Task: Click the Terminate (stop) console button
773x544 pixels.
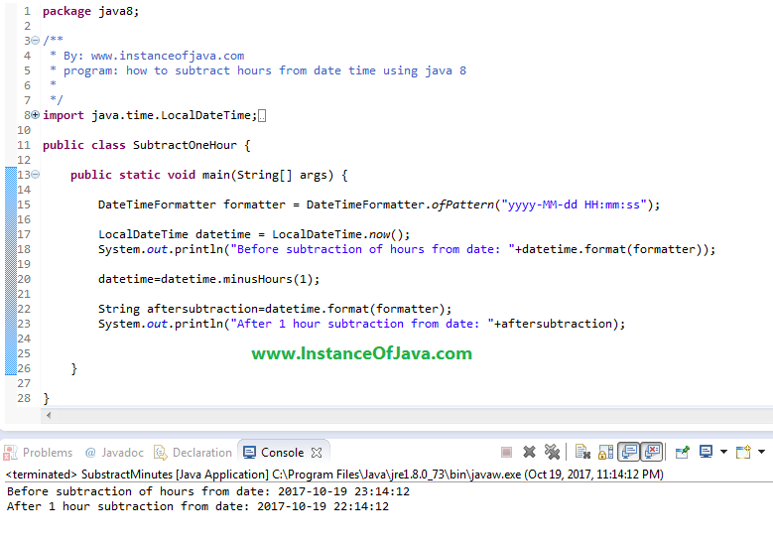Action: click(x=506, y=452)
